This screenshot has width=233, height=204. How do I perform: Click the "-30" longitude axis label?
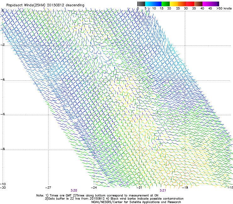(x=3, y=188)
